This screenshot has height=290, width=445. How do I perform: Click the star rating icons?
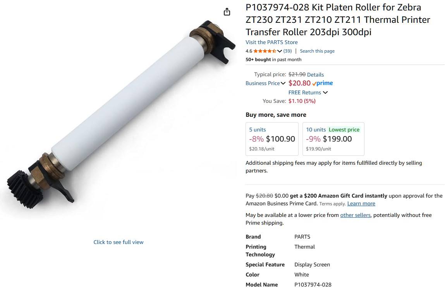pyautogui.click(x=265, y=51)
